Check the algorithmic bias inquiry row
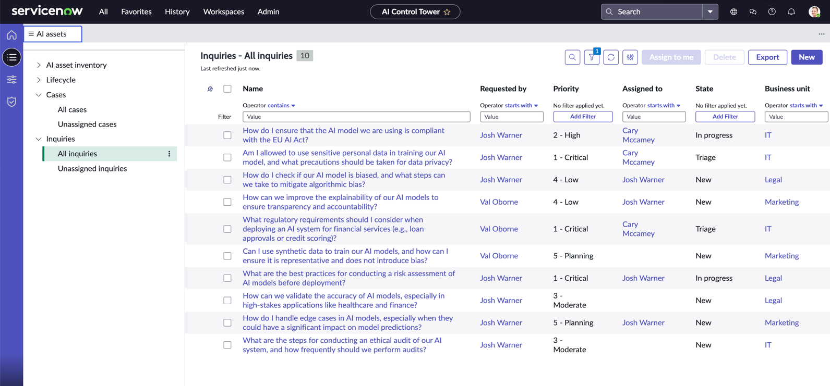 click(227, 180)
